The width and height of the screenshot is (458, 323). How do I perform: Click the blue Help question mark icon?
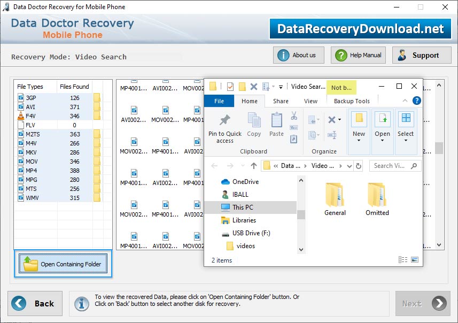point(416,101)
